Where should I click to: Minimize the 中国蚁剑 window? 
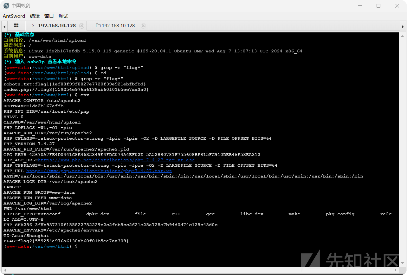(x=360, y=6)
